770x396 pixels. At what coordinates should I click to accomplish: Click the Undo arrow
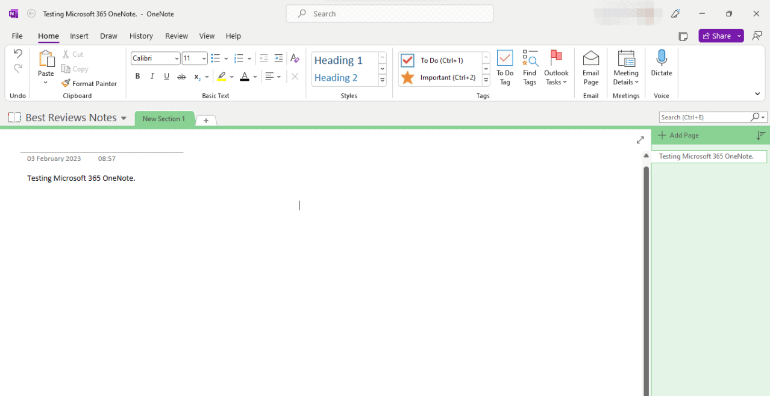17,54
